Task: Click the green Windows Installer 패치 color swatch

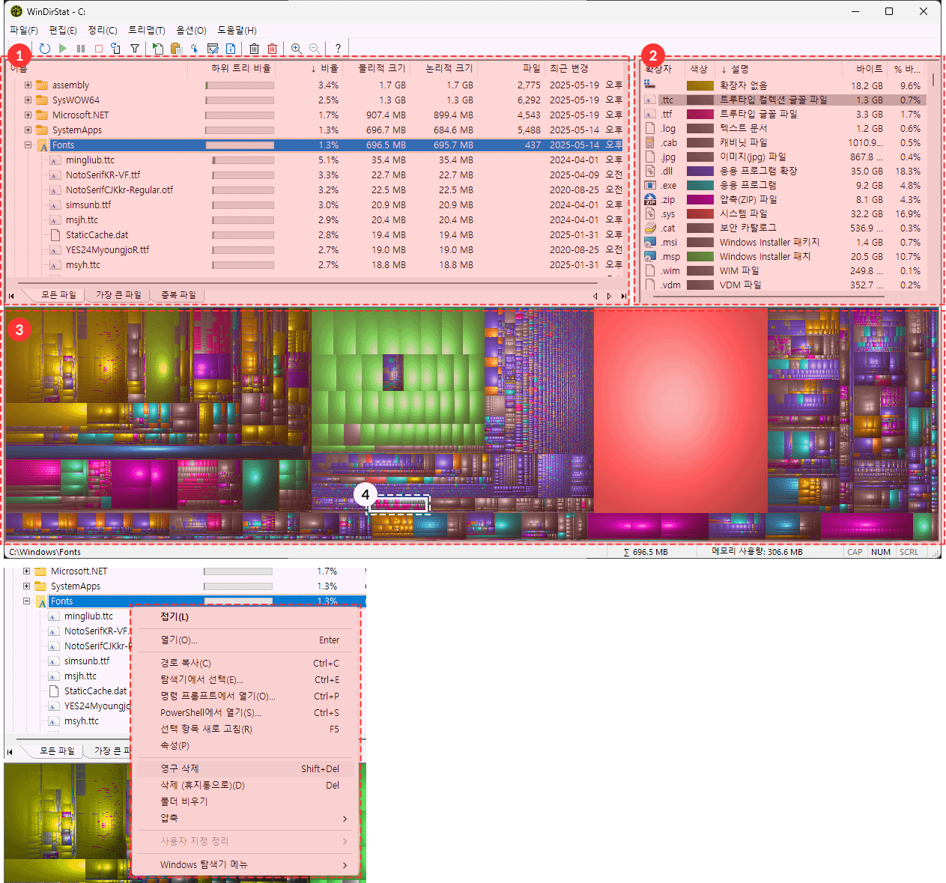Action: tap(700, 256)
